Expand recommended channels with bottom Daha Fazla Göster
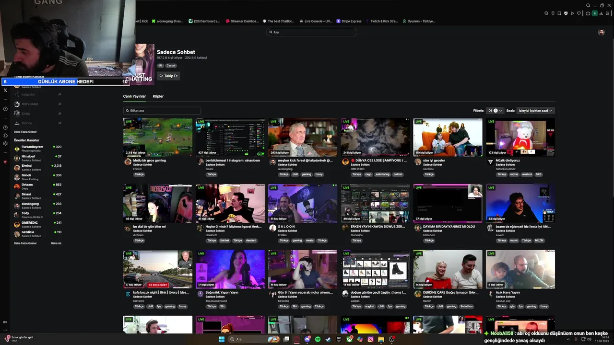 25,243
